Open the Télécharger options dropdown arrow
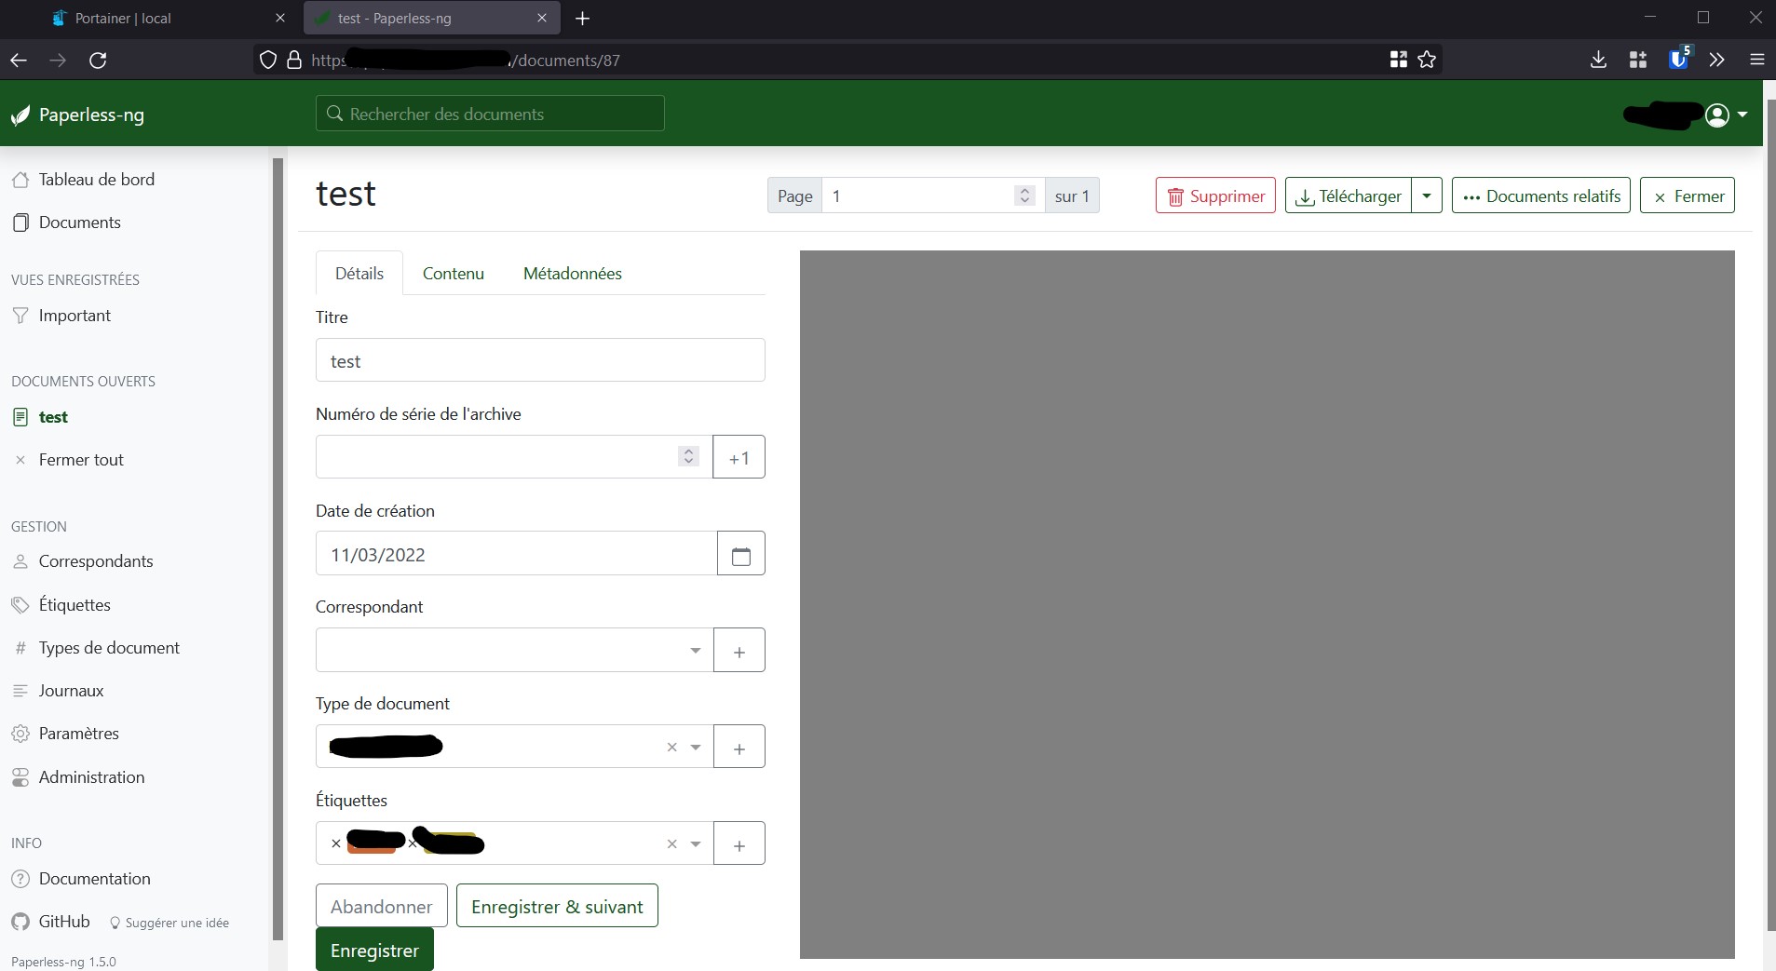This screenshot has width=1776, height=971. click(1428, 196)
